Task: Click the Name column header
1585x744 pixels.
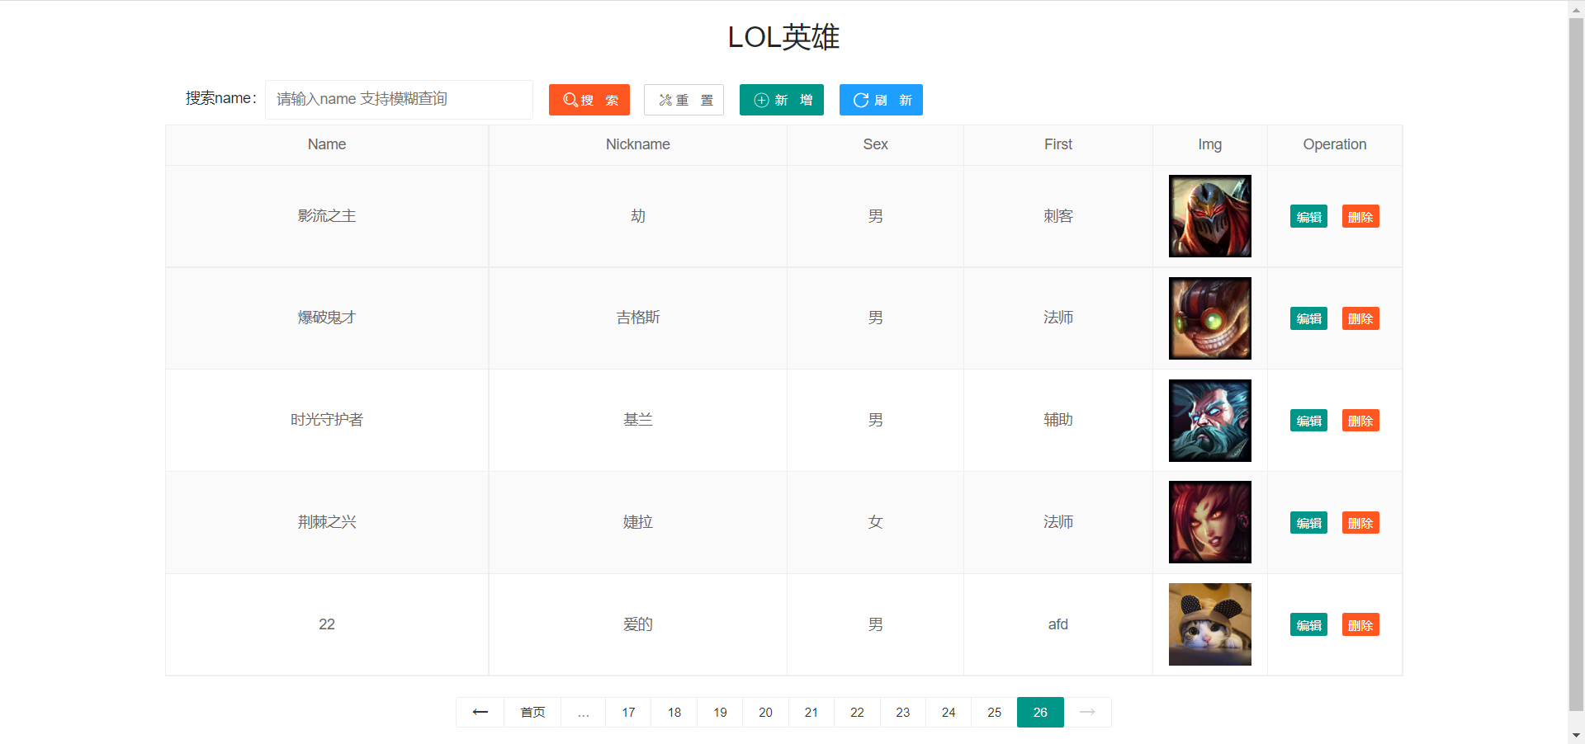Action: pyautogui.click(x=327, y=144)
